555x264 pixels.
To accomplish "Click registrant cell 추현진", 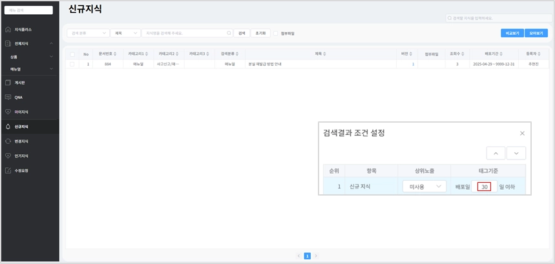I will pos(533,65).
